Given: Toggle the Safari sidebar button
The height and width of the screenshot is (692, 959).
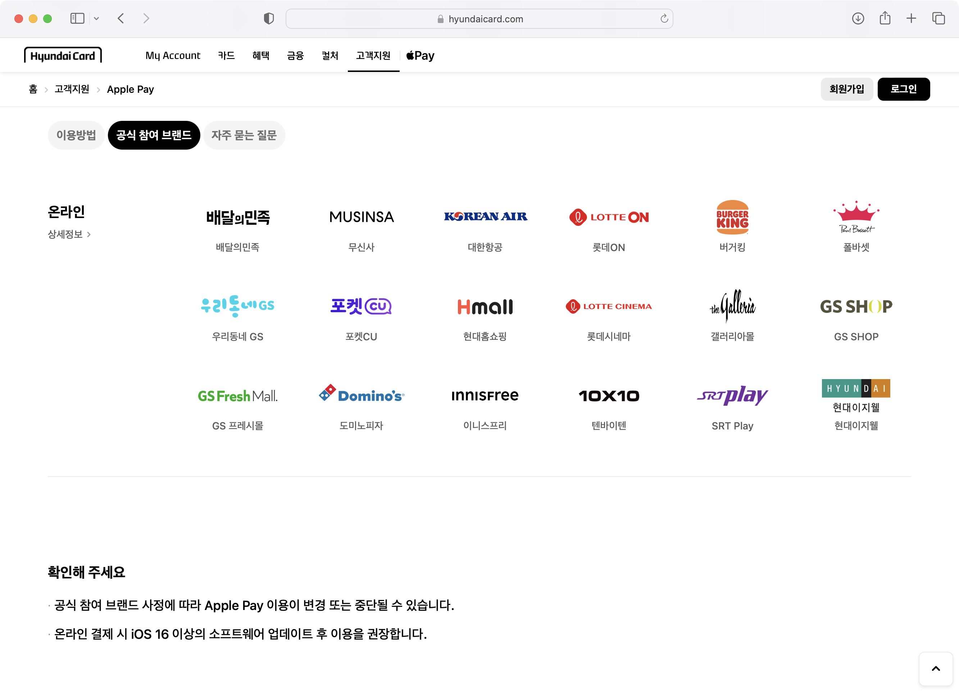Looking at the screenshot, I should [x=77, y=19].
